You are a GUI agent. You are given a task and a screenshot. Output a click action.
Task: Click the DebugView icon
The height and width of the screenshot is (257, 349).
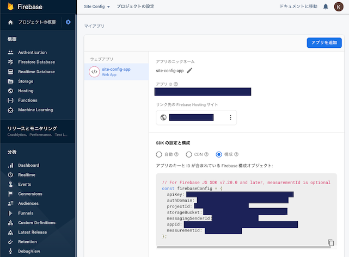(10, 251)
